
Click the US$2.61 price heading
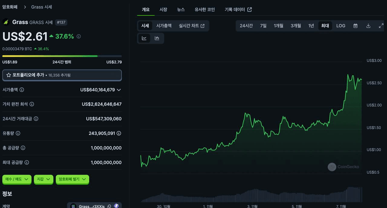tap(25, 36)
